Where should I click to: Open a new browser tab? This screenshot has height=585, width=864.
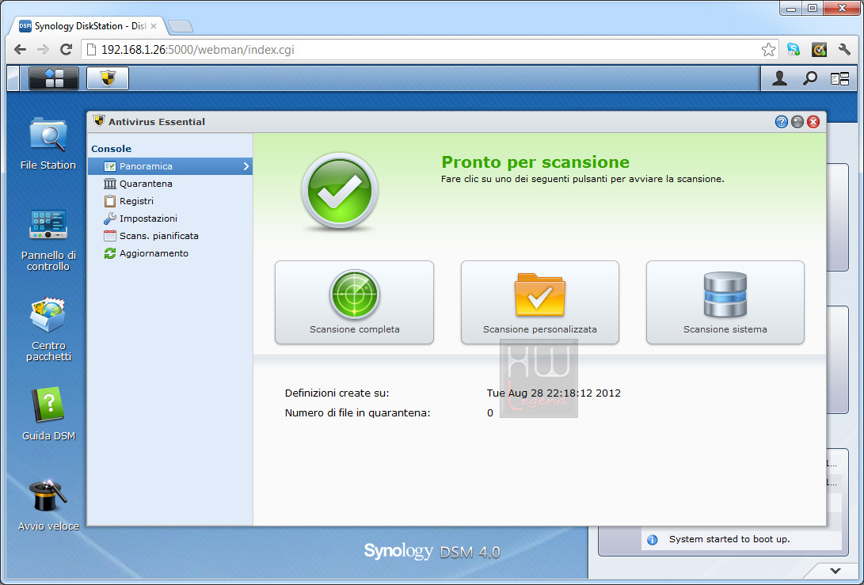(x=181, y=26)
